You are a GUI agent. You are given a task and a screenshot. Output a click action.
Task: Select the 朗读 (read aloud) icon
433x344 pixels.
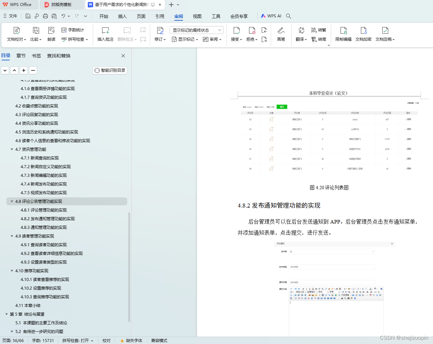51,34
